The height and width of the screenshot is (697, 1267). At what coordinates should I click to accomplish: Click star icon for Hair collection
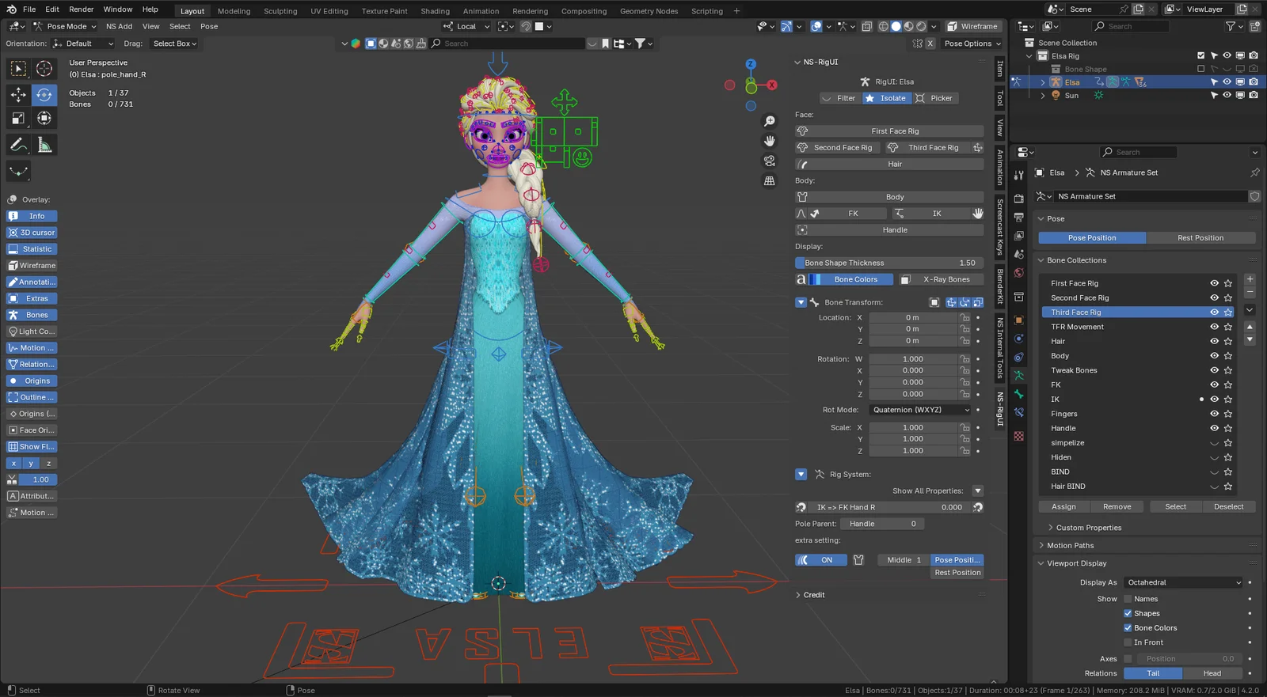(1228, 342)
